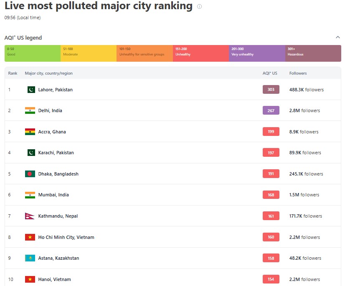Click the AQI US column header
Viewport: 345px width, 286px height.
[x=270, y=73]
